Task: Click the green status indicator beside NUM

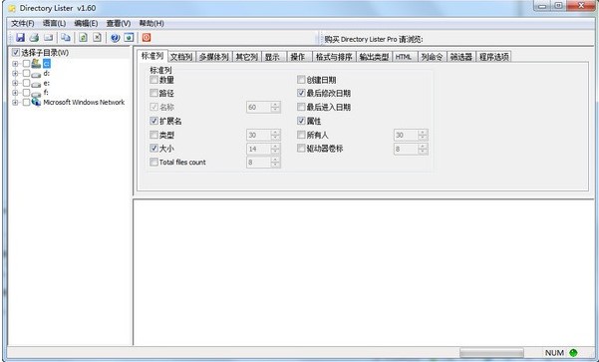Action: tap(573, 352)
